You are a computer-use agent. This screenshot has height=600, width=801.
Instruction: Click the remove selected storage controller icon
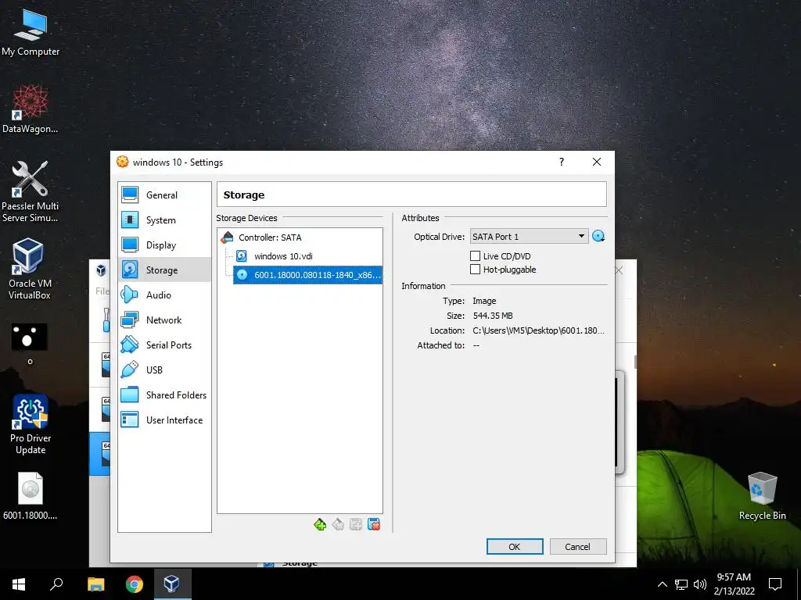338,524
